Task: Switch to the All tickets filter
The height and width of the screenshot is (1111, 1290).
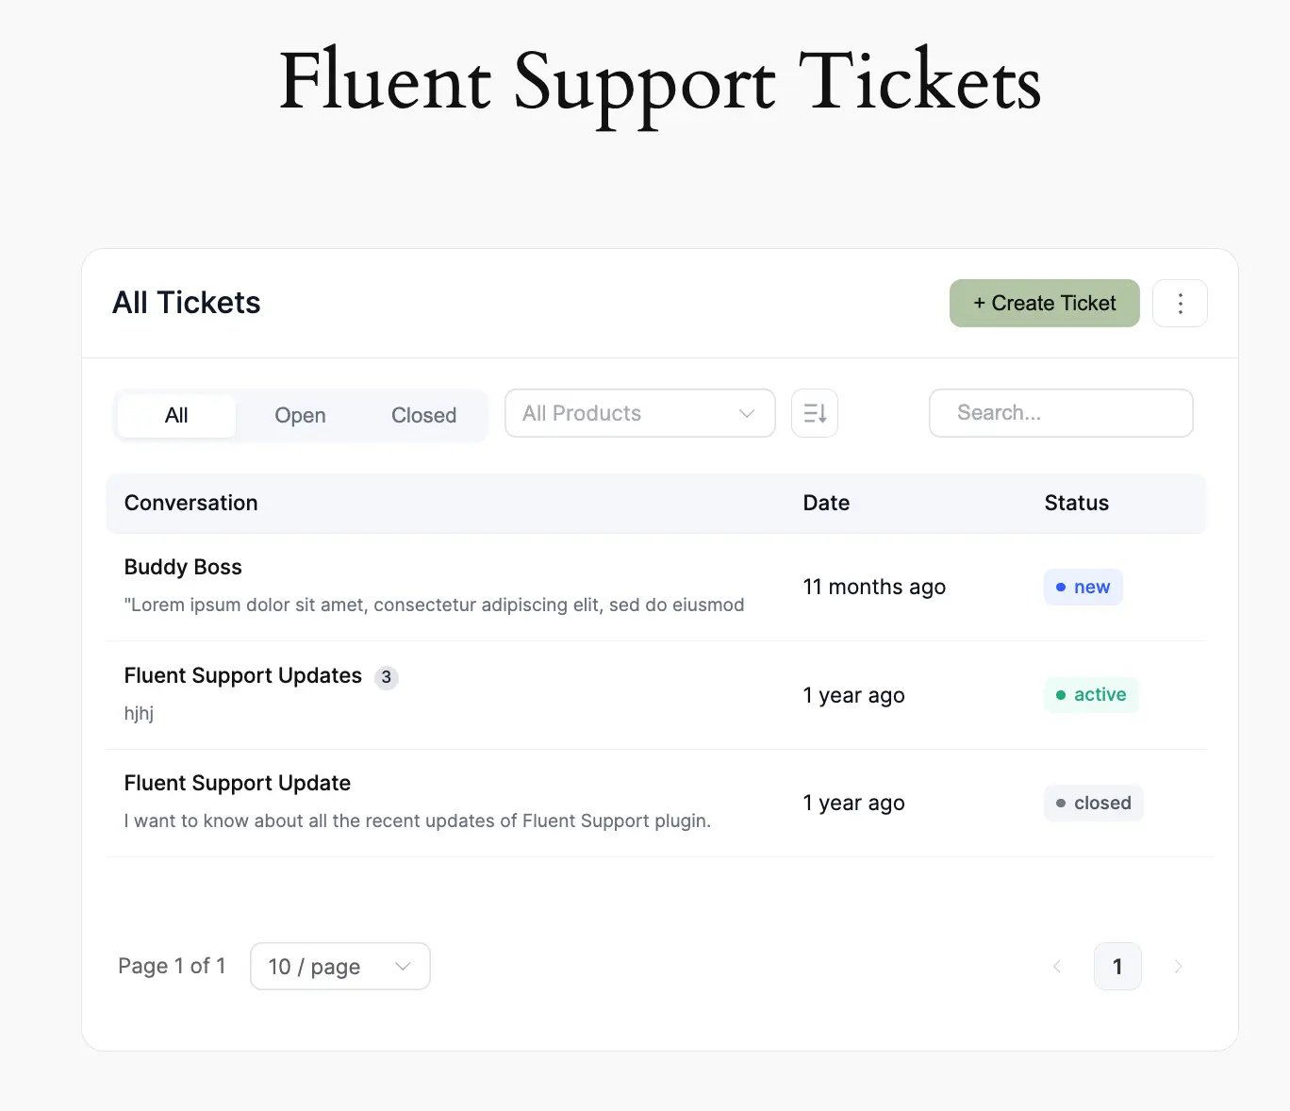Action: click(176, 416)
